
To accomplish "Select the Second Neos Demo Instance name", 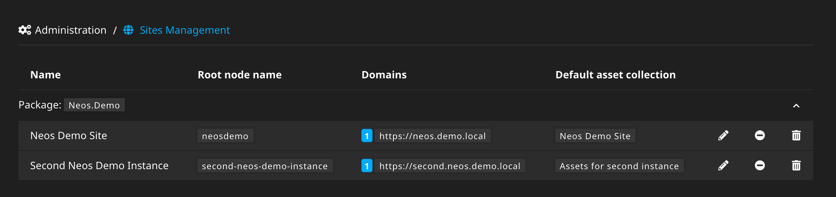I will 99,166.
